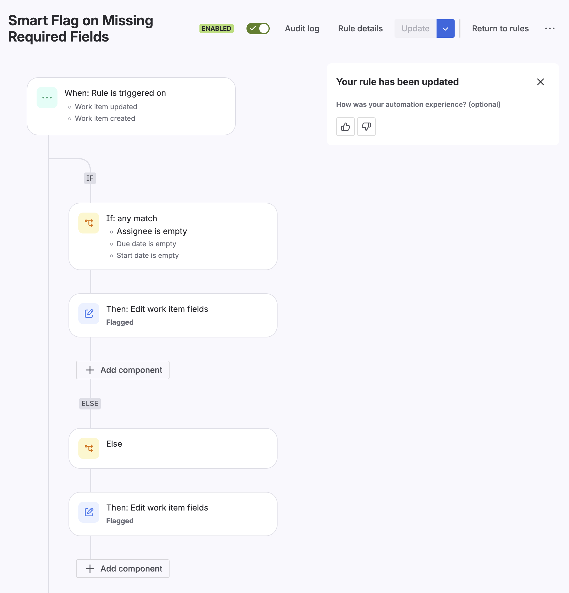Open Rule details
Image resolution: width=569 pixels, height=593 pixels.
[360, 28]
